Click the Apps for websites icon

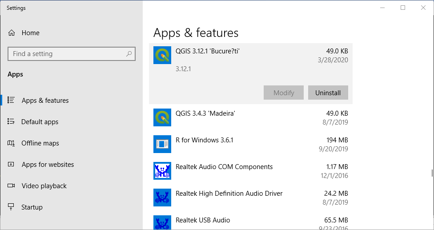tap(11, 165)
